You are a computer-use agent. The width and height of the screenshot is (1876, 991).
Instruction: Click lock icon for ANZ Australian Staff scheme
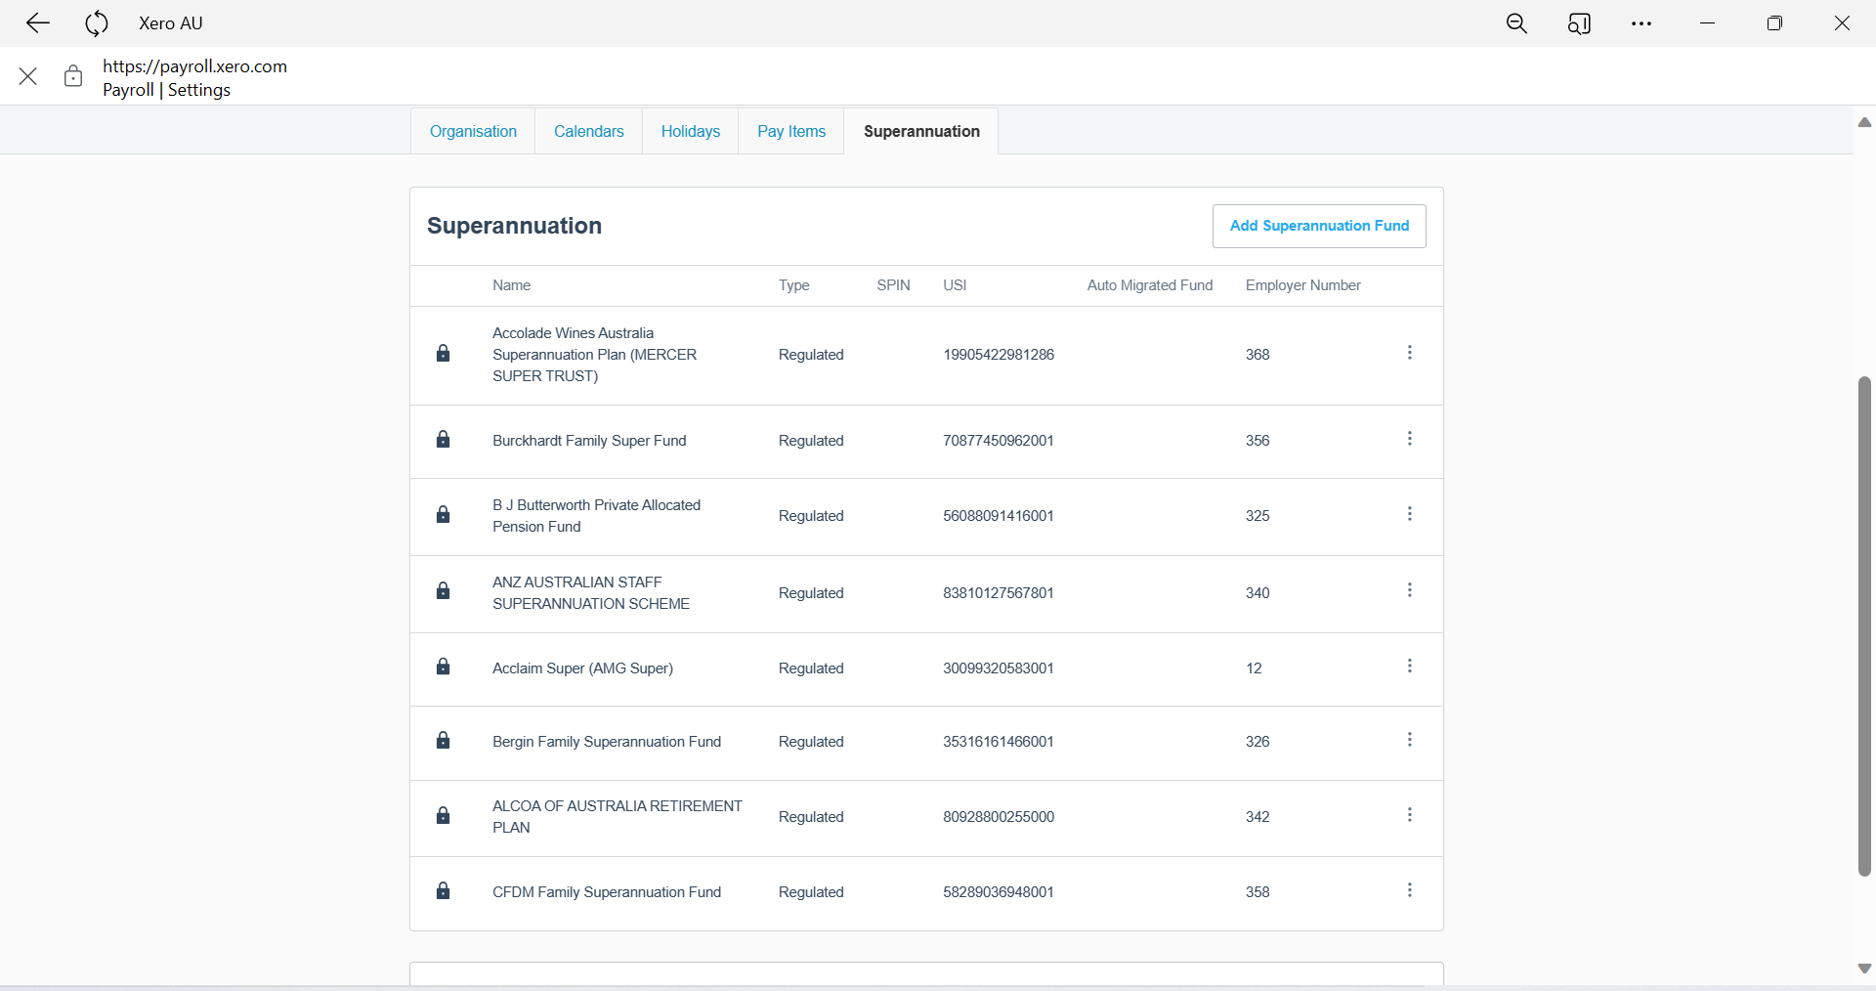(x=443, y=590)
